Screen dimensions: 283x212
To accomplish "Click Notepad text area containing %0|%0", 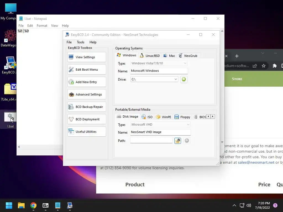I will click(x=40, y=86).
